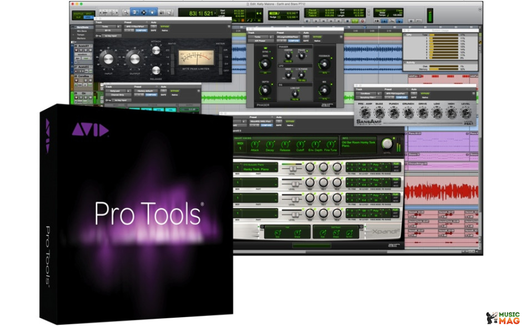
Task: Click Compare in the Channel Strip plugin window
Action: click(151, 94)
